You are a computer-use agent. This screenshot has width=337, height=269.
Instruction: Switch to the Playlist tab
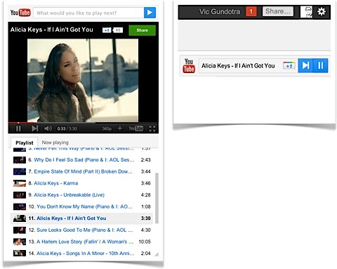coord(24,143)
